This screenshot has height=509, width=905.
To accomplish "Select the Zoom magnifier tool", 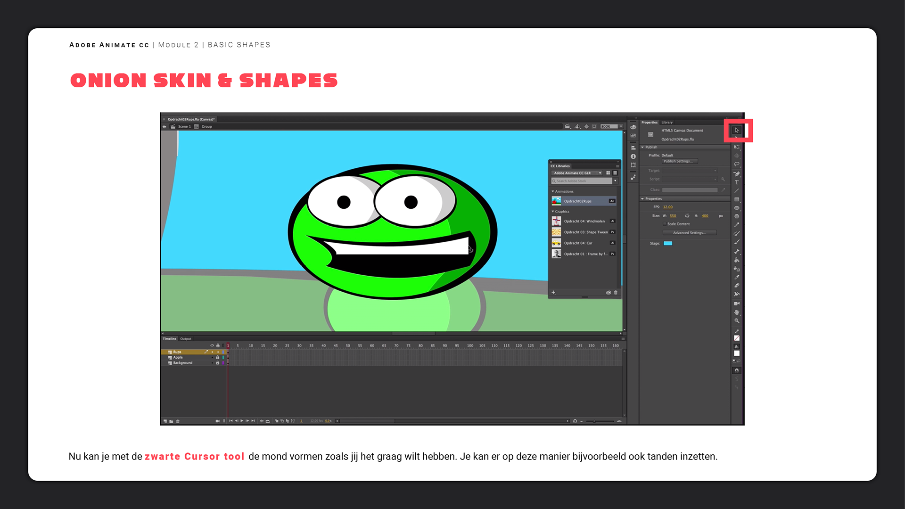I will pyautogui.click(x=736, y=321).
